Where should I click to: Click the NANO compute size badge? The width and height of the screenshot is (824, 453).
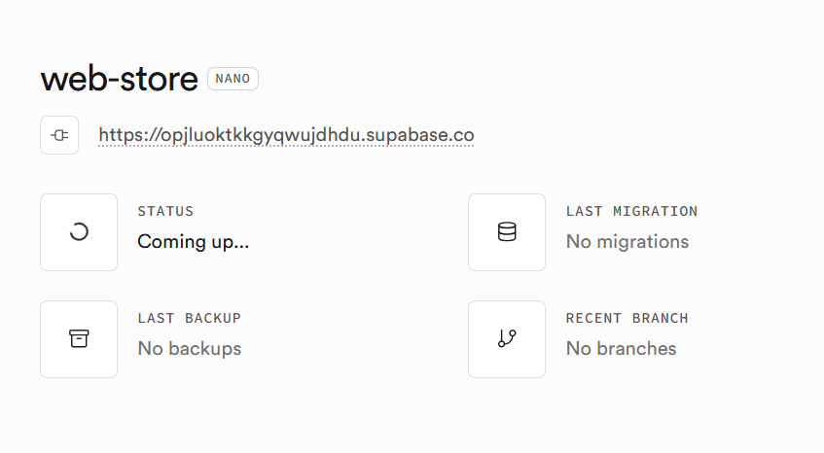click(x=233, y=79)
